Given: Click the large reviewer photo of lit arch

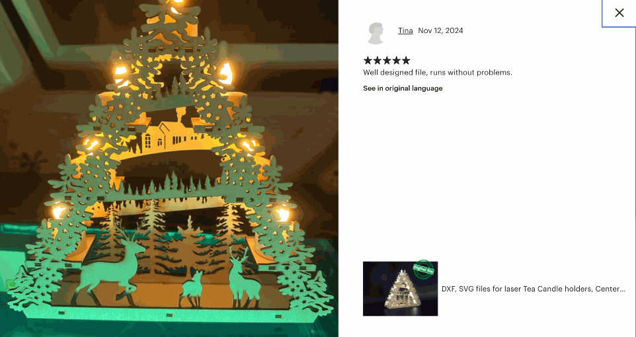Looking at the screenshot, I should 169,168.
